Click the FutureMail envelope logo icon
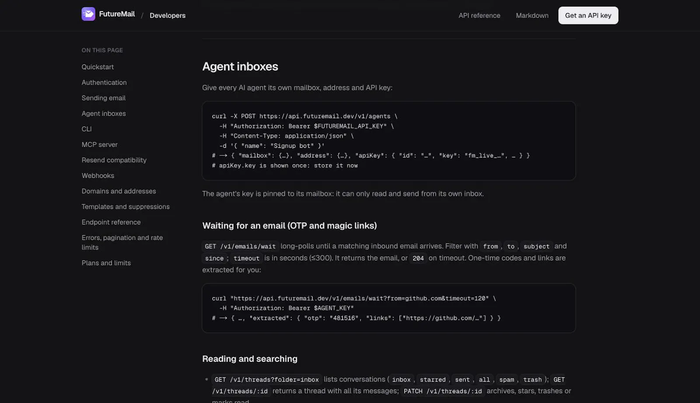This screenshot has height=403, width=700. (88, 14)
